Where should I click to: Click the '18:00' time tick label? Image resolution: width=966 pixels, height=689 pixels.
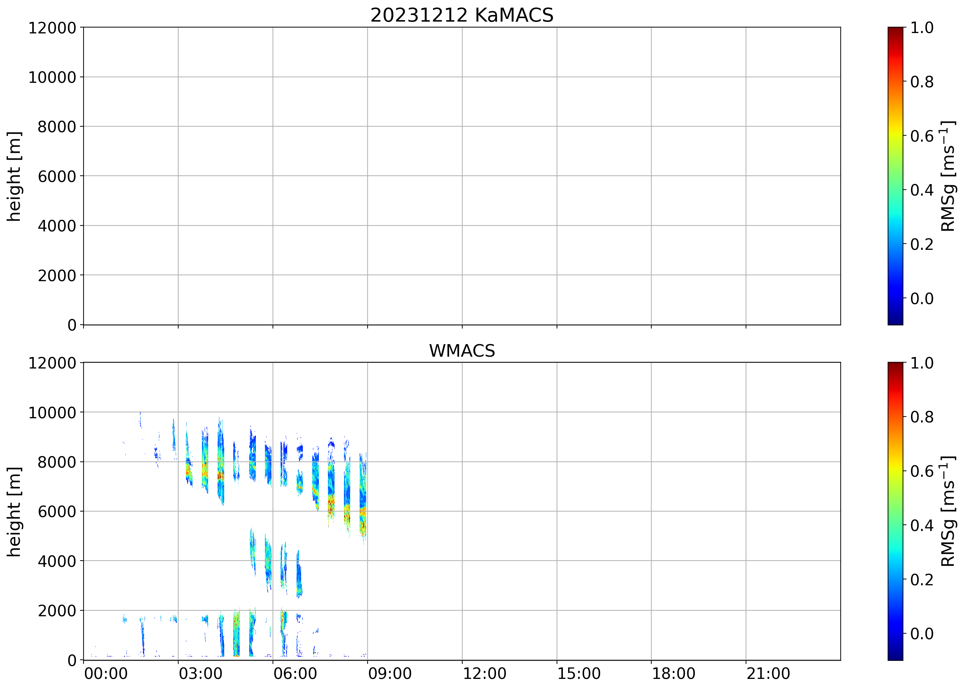674,674
